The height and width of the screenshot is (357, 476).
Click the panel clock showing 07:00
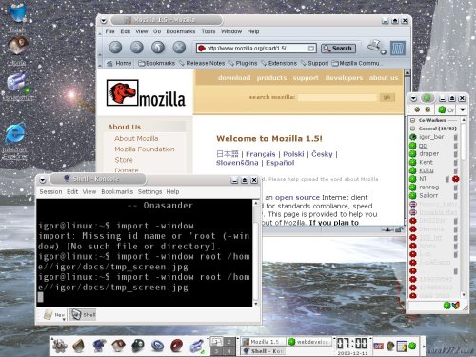pyautogui.click(x=351, y=344)
